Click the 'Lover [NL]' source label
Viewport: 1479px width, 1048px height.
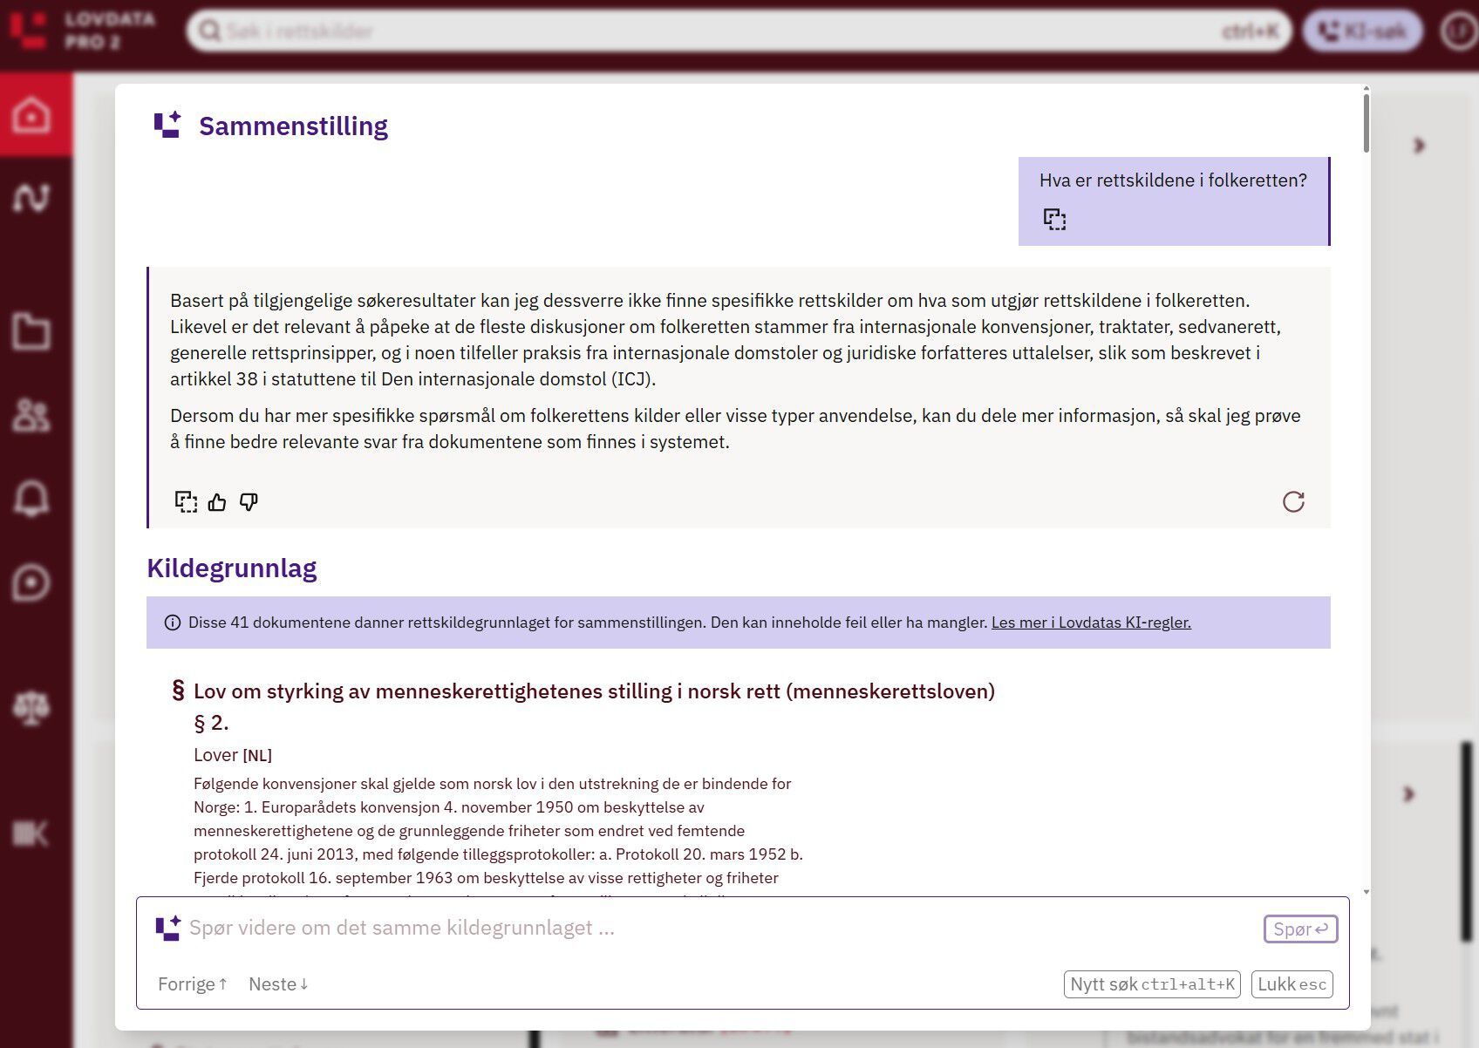click(x=233, y=755)
